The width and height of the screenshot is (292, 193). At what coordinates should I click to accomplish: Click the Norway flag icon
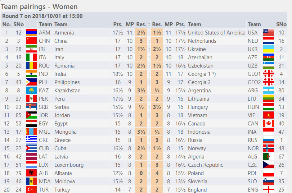point(269,148)
